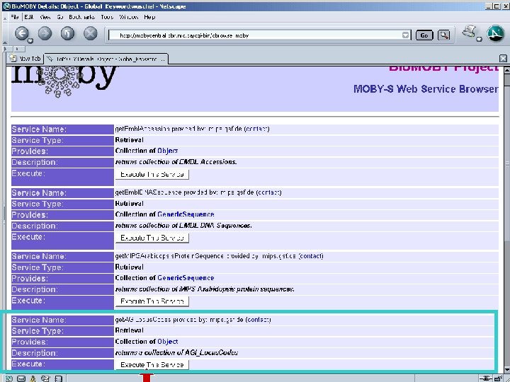Go back with the Back arrow button

click(21, 33)
